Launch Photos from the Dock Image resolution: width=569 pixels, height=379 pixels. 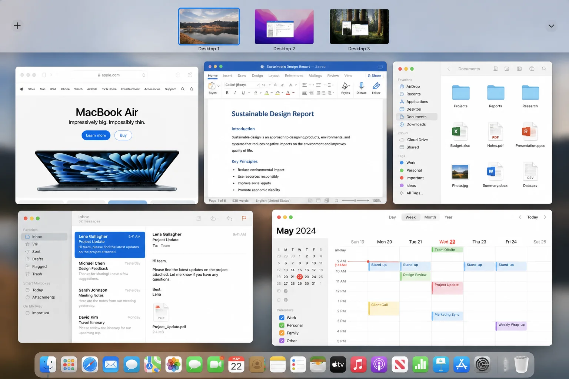(173, 365)
